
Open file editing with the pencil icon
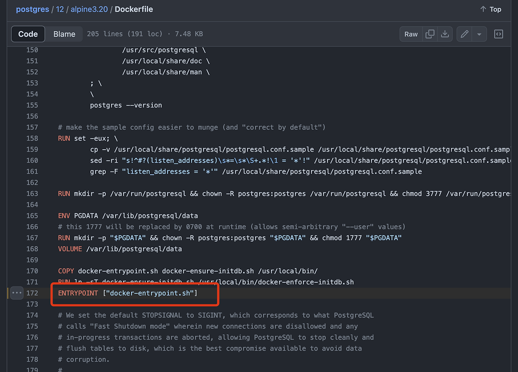[x=464, y=34]
